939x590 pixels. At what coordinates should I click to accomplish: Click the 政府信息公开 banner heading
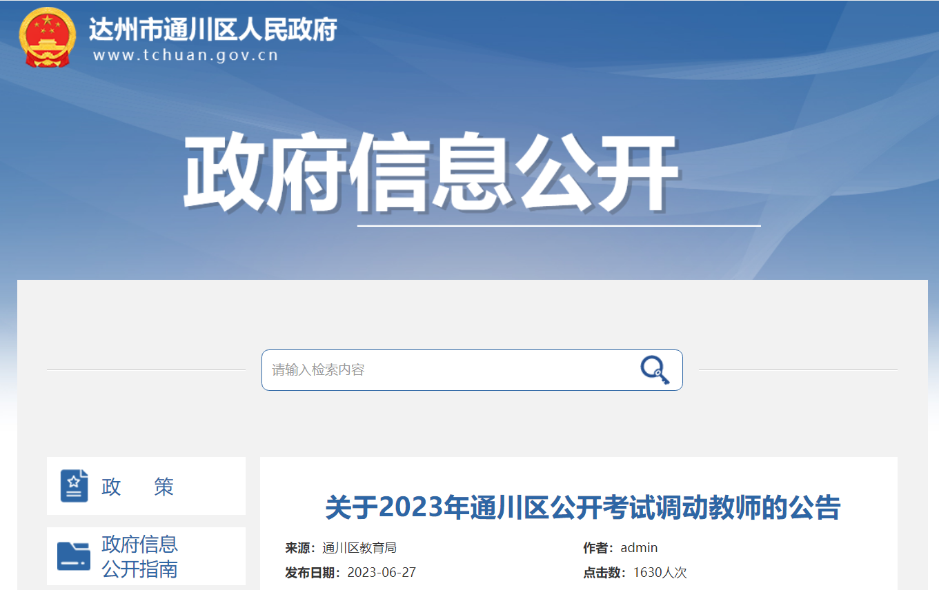pyautogui.click(x=431, y=172)
